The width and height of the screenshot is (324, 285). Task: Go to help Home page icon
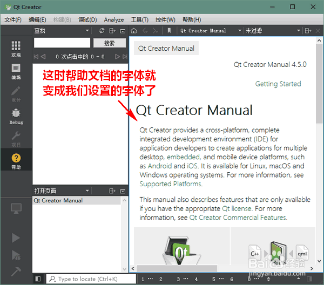click(134, 31)
